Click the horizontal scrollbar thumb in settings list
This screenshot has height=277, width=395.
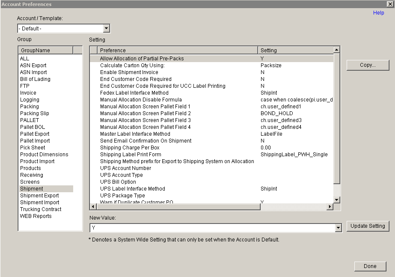178,207
